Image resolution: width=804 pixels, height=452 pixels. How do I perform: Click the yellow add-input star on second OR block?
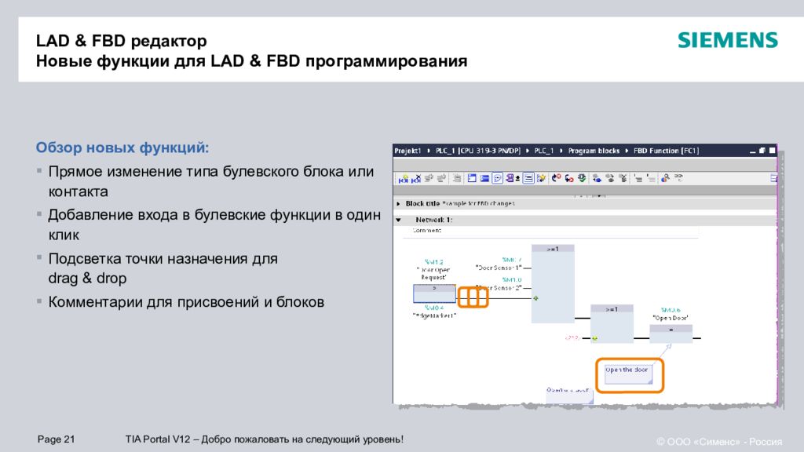point(594,338)
